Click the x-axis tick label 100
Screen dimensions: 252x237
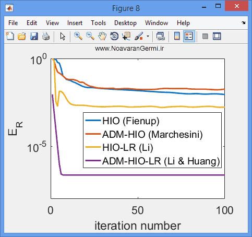click(x=224, y=210)
